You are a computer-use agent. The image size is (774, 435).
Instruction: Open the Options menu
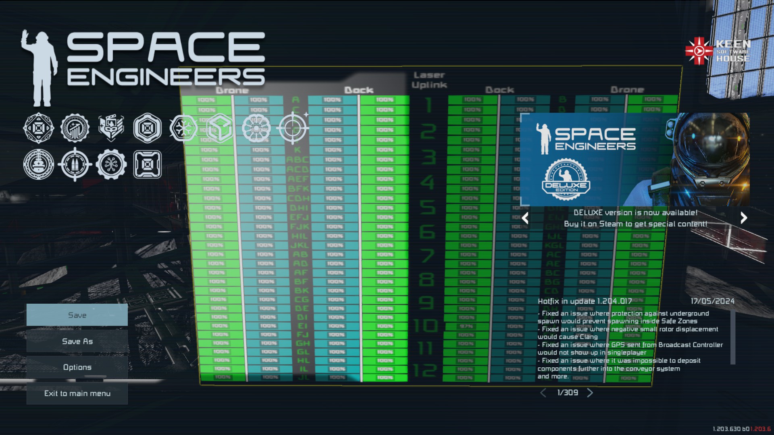tap(77, 367)
